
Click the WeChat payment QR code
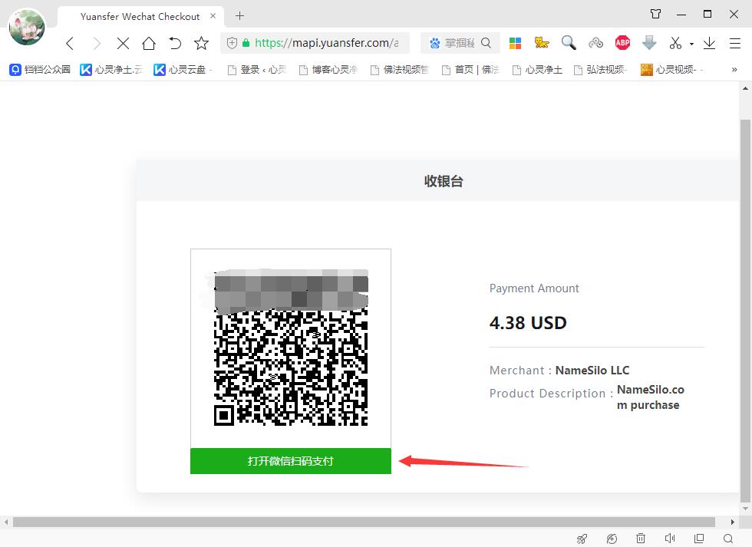click(291, 348)
